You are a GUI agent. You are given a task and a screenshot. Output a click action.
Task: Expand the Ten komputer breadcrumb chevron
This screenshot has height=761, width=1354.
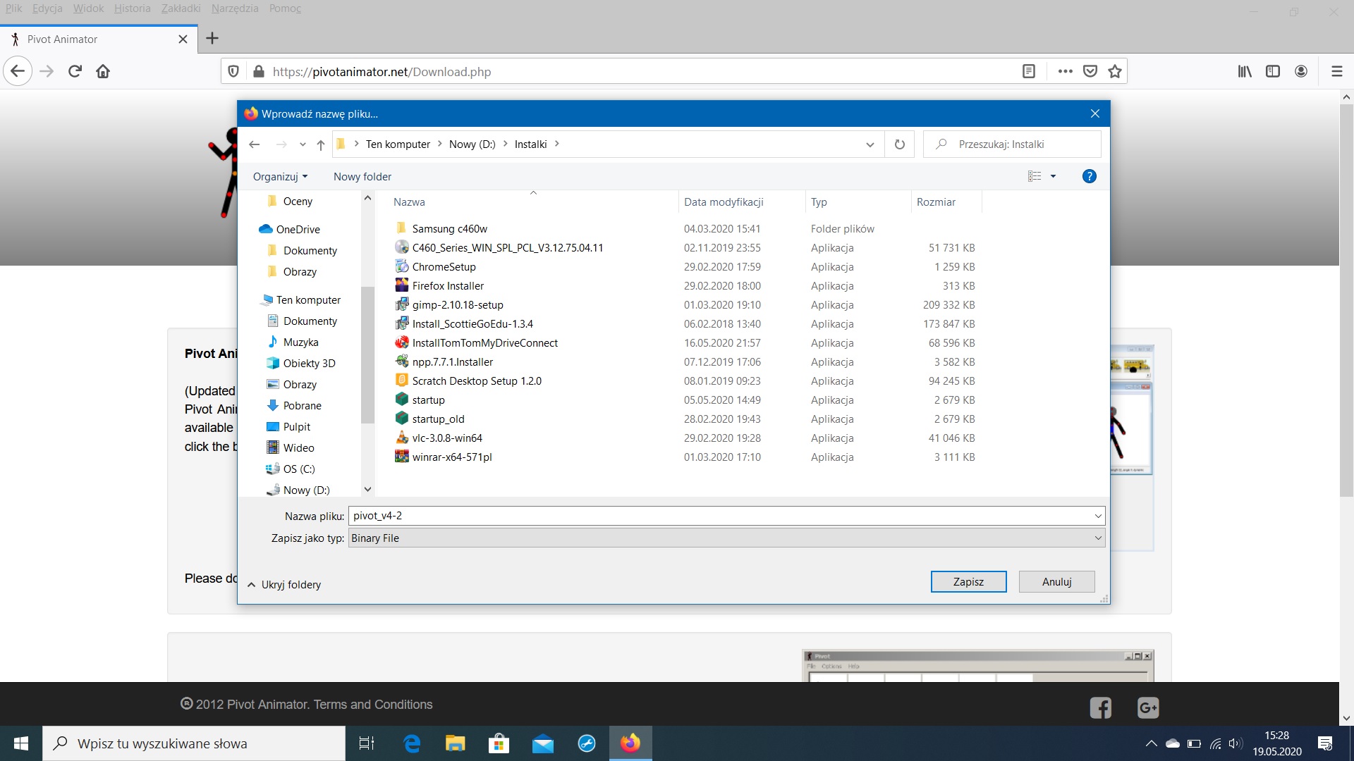439,144
